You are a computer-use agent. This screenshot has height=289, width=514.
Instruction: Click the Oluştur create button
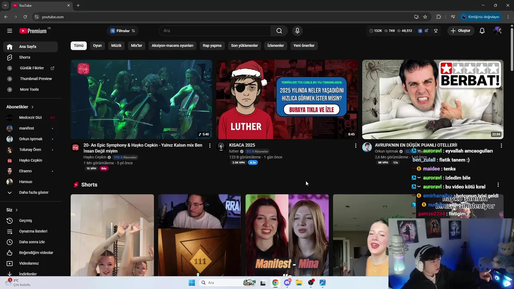[x=461, y=31]
